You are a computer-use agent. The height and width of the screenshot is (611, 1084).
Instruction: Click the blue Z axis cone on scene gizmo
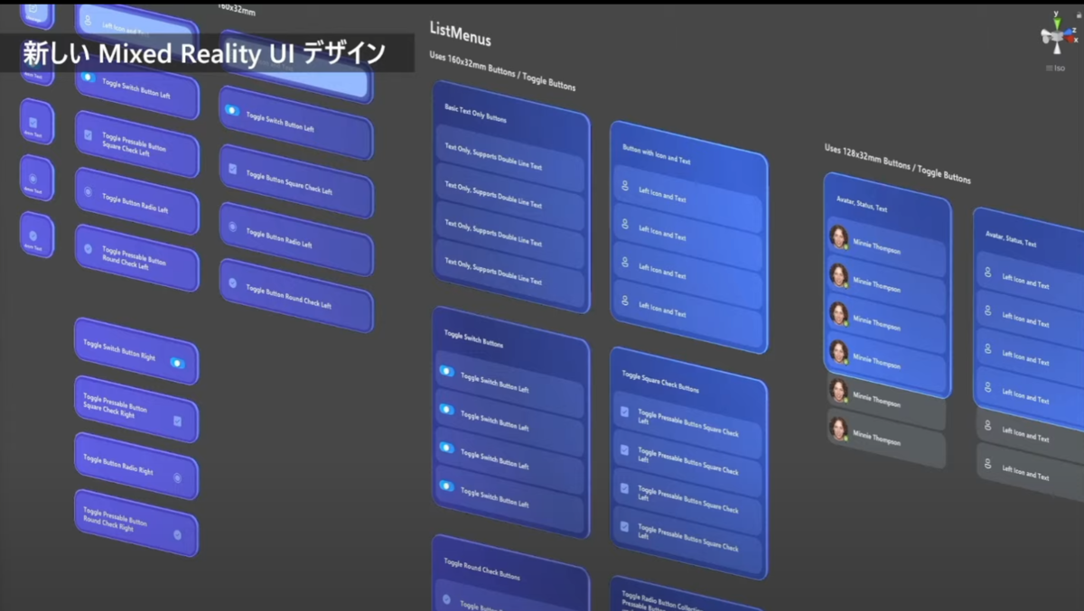point(1070,32)
